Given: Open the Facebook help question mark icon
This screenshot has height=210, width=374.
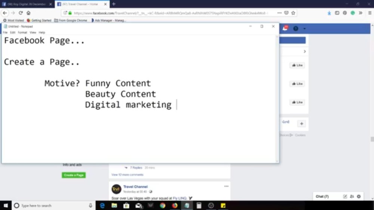Looking at the screenshot, I should 295,29.
